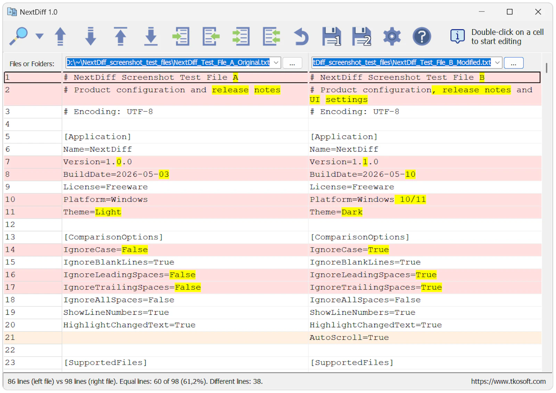Save file 1 with floppy icon
Image resolution: width=556 pixels, height=393 pixels.
[332, 36]
